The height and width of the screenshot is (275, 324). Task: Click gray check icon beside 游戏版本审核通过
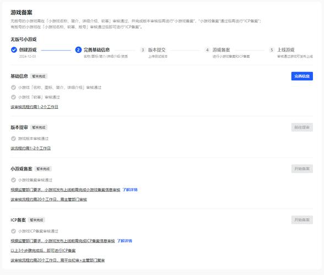coord(13,139)
